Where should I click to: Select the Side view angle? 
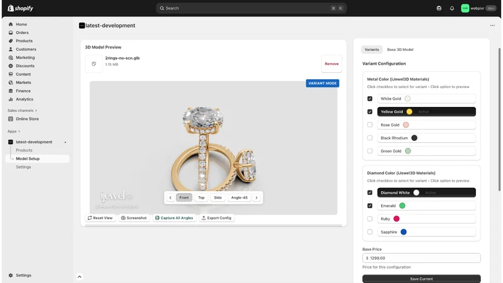point(218,197)
